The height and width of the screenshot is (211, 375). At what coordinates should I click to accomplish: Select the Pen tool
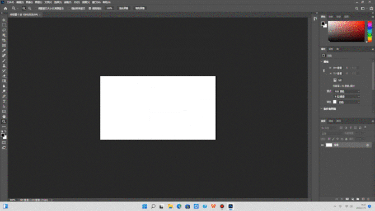(x=4, y=96)
